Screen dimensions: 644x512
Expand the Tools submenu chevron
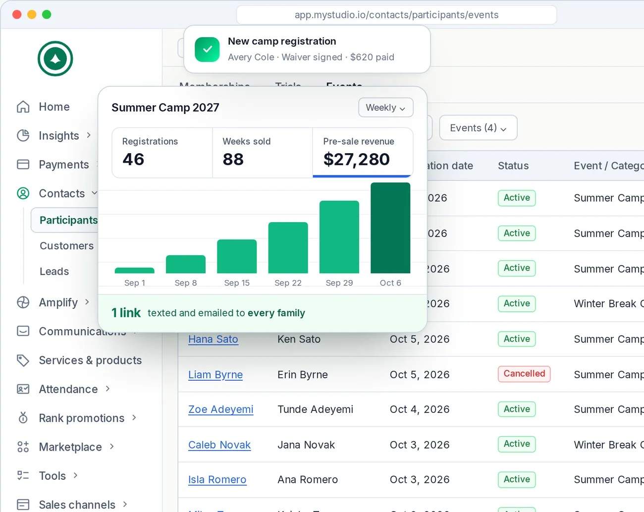[75, 475]
